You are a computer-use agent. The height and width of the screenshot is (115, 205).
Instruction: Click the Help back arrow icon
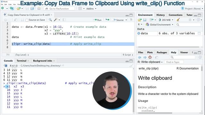point(140,57)
